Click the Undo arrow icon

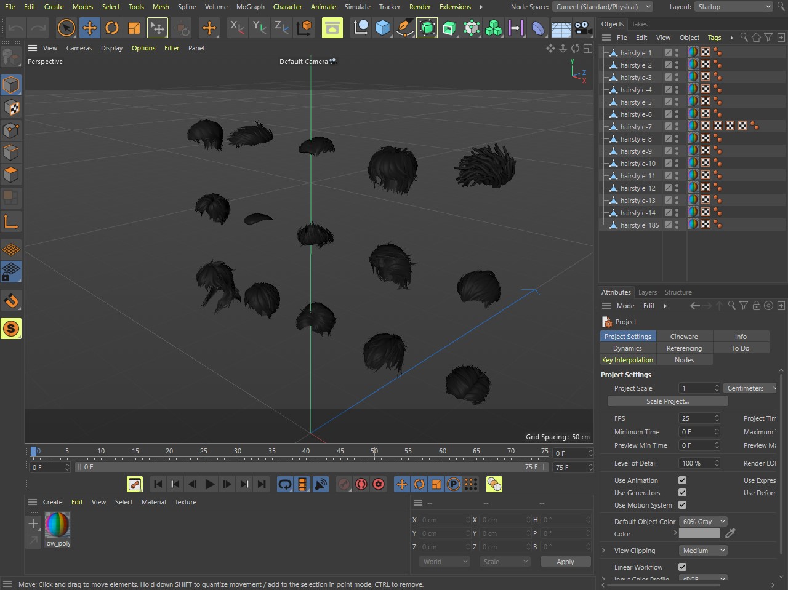(x=16, y=28)
